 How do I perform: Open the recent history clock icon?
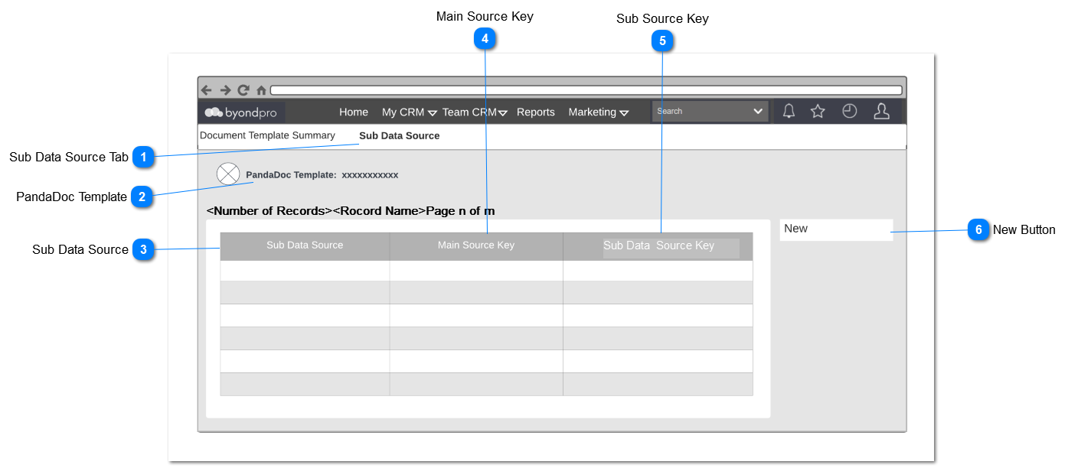(x=850, y=111)
